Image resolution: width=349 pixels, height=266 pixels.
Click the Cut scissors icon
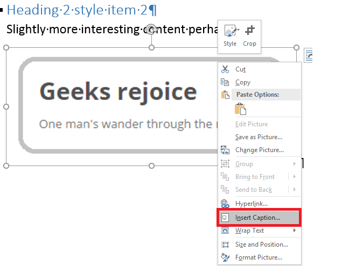click(225, 69)
